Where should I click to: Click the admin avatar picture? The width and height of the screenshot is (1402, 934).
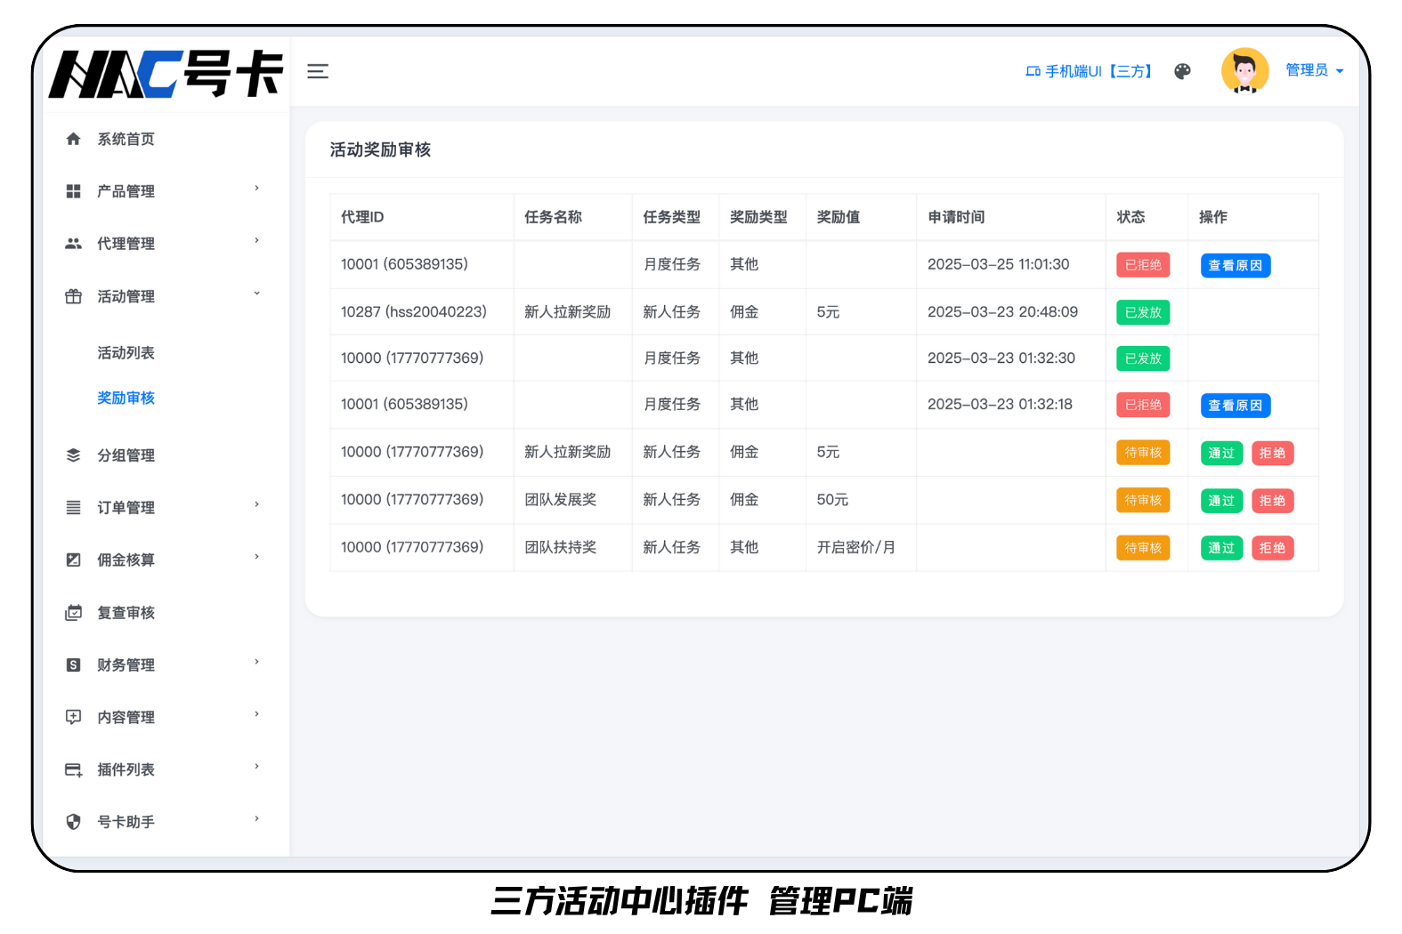pos(1244,71)
